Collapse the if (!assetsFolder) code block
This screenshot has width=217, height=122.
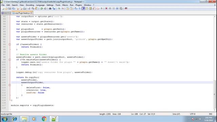(10, 44)
